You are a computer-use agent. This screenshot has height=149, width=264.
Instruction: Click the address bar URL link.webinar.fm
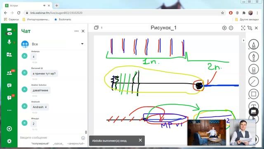pyautogui.click(x=56, y=13)
